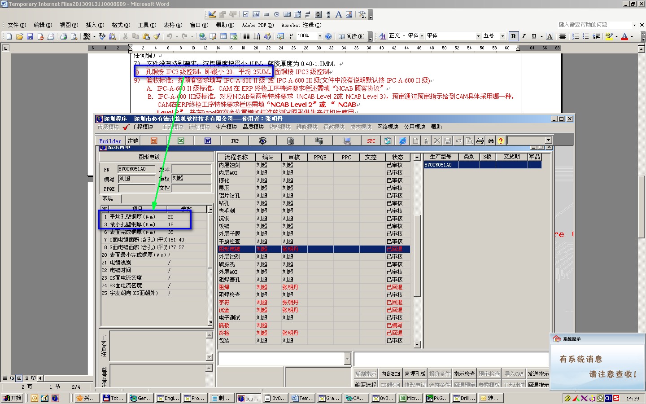
Task: Click the Builder button in ERP toolbar
Action: point(110,141)
